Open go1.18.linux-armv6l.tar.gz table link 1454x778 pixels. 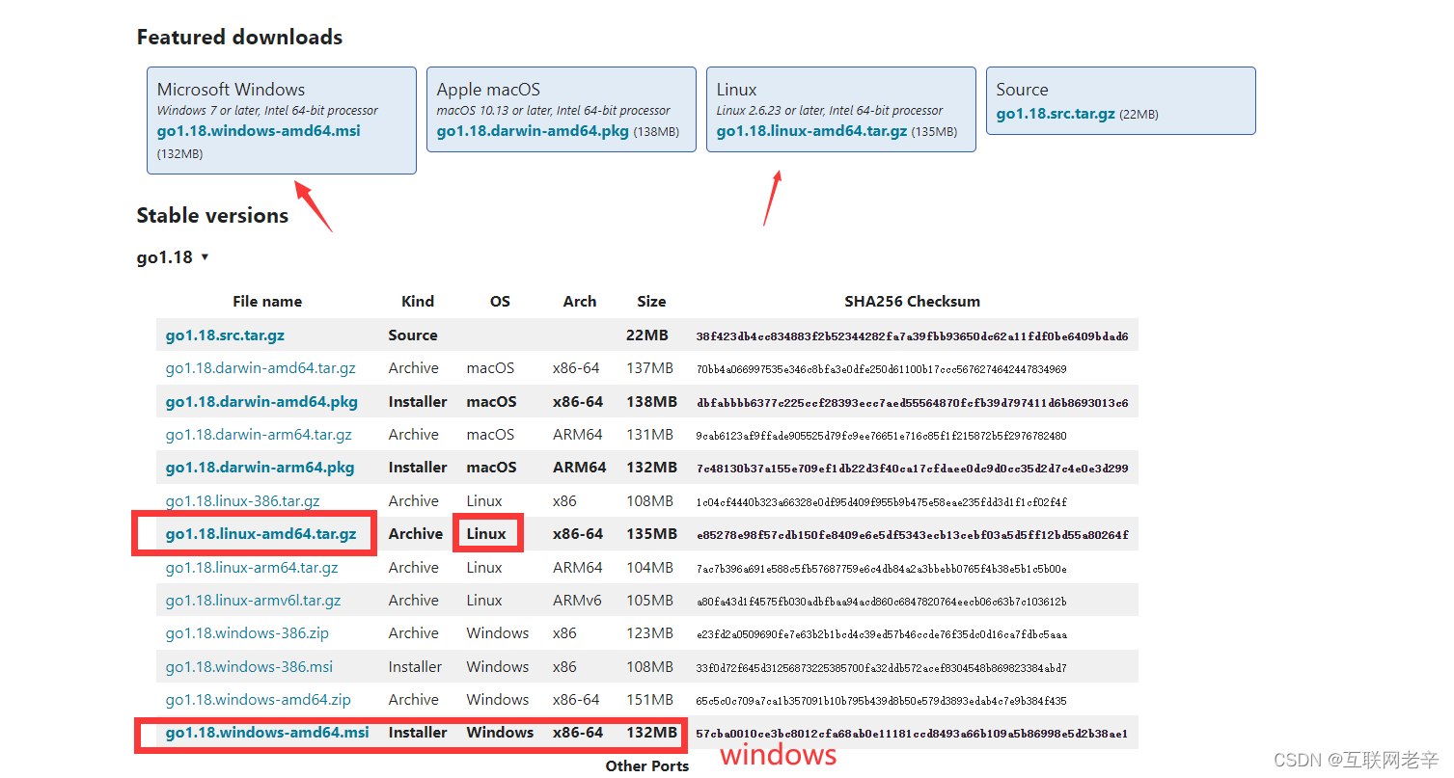253,601
